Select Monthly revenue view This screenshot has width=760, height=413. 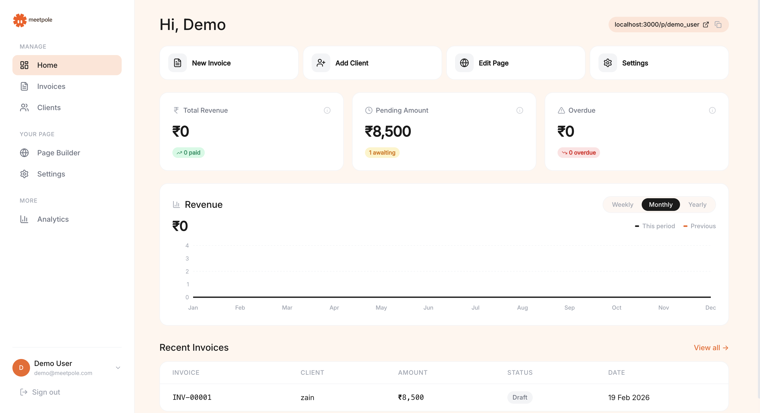(x=660, y=205)
